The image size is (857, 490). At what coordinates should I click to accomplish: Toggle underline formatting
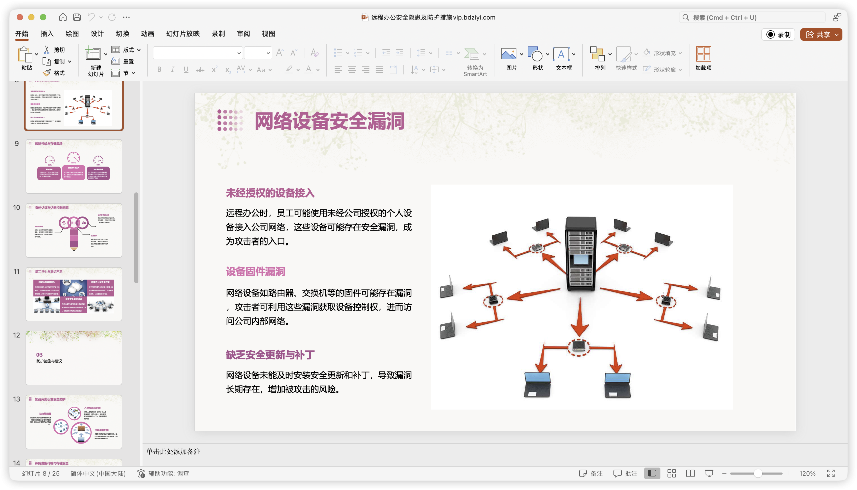pyautogui.click(x=186, y=69)
